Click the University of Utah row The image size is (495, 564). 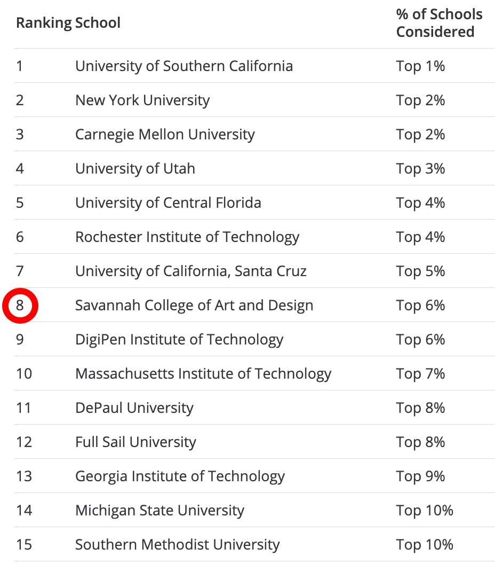[x=135, y=169]
